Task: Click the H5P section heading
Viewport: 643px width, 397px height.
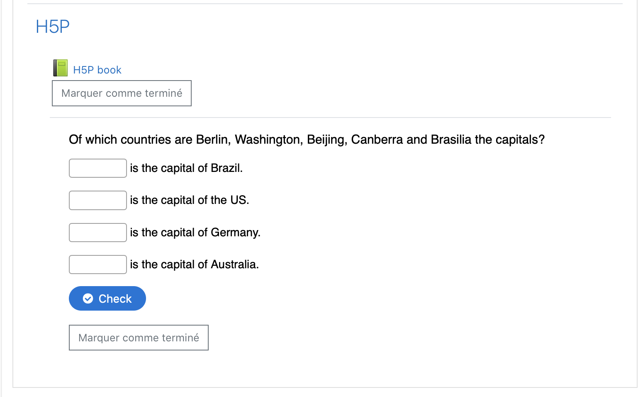Action: click(53, 27)
